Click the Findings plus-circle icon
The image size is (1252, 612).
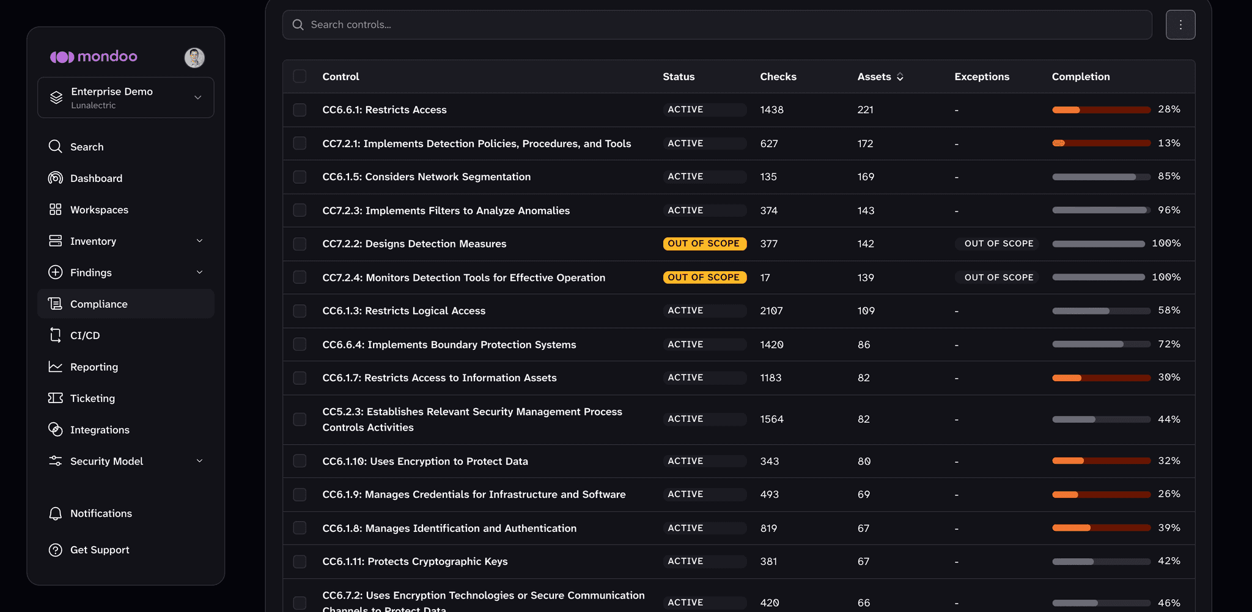(56, 272)
